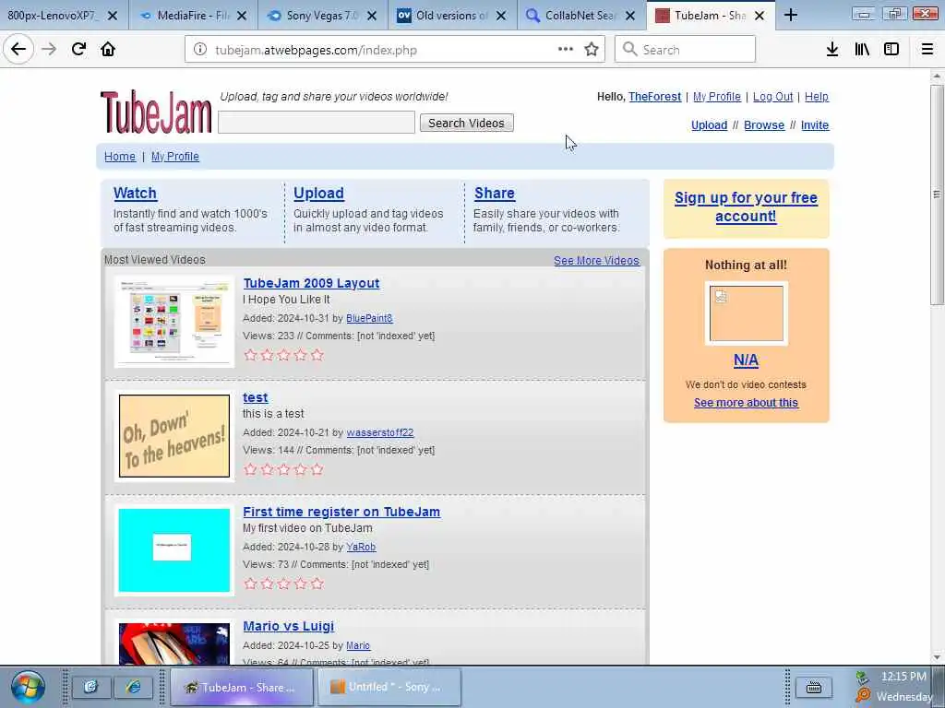The height and width of the screenshot is (708, 945).
Task: Close the TubeJam tab
Action: coord(760,16)
